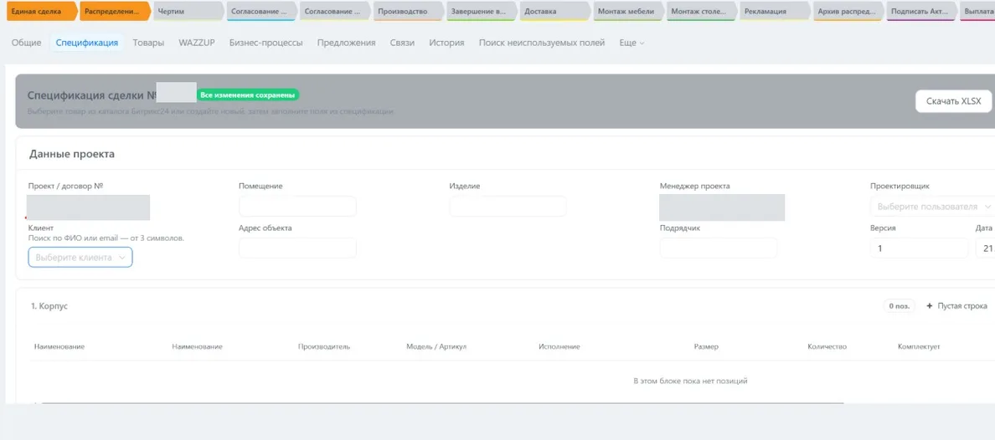Image resolution: width=995 pixels, height=440 pixels.
Task: Select the Выплата pipeline stage
Action: (978, 12)
